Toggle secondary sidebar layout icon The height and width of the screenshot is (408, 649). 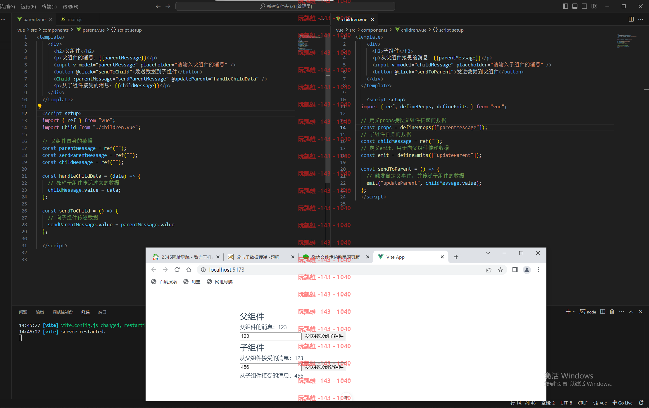pos(584,6)
